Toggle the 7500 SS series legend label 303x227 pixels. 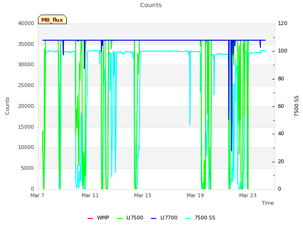click(205, 218)
